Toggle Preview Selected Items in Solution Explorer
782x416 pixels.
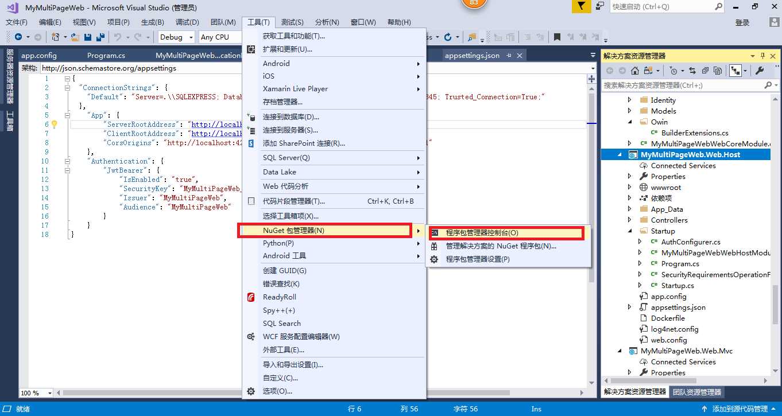click(735, 71)
